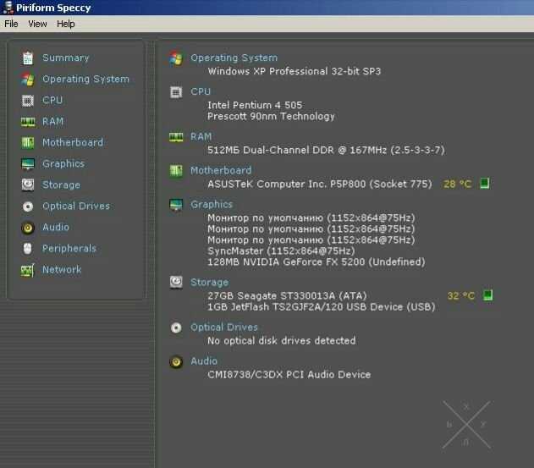Viewport: 534px width, 468px height.
Task: Go to Audio section label in sidebar
Action: 56,227
